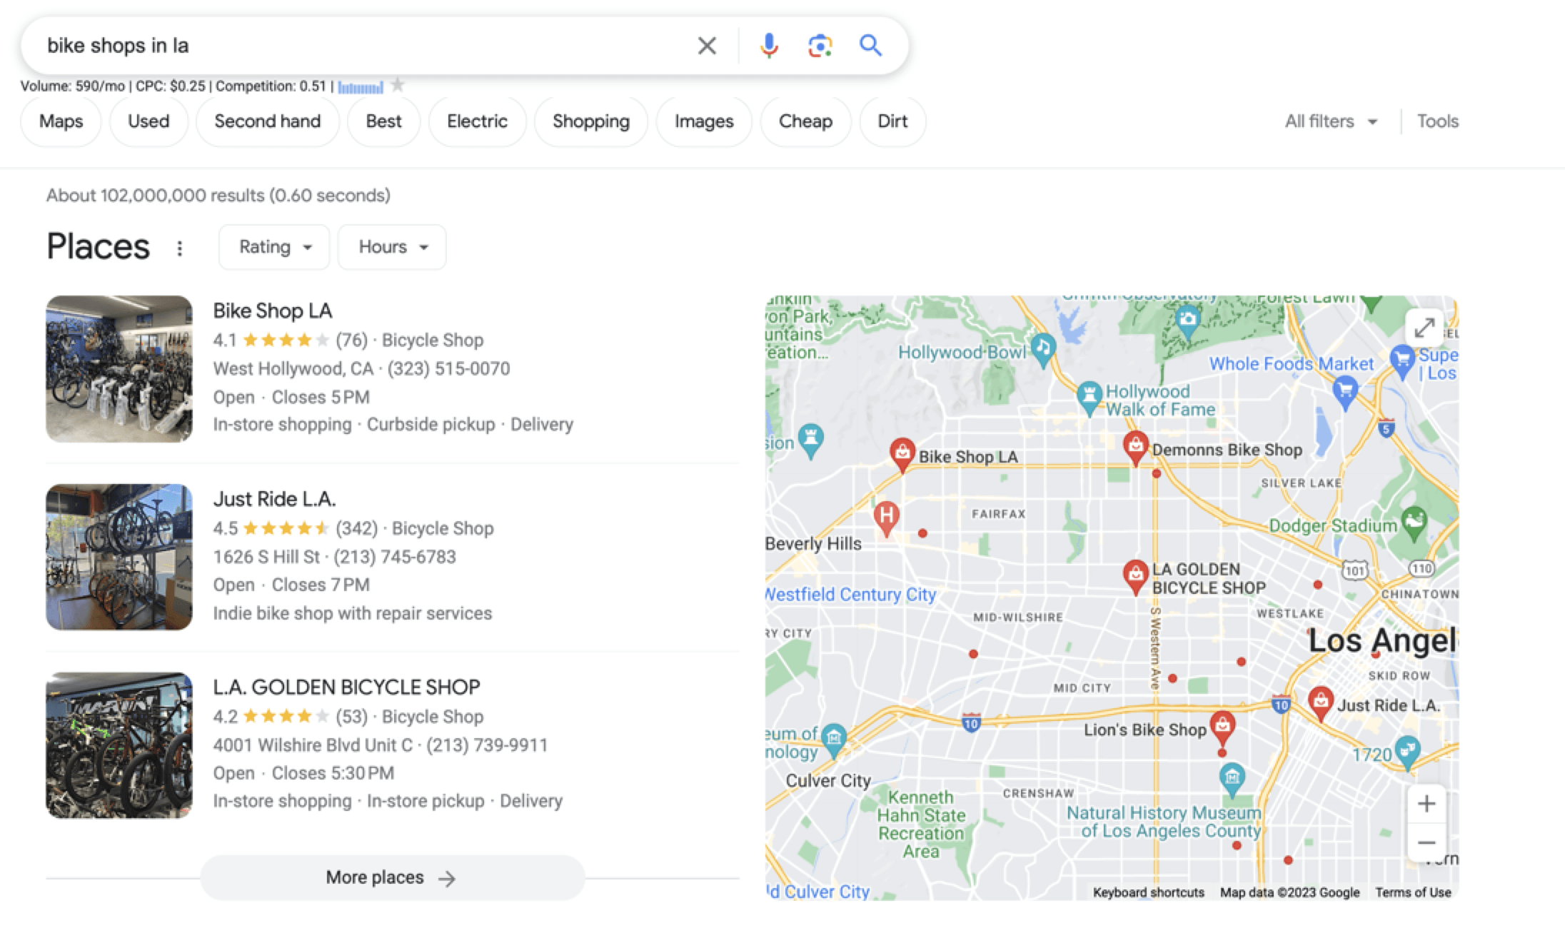
Task: Expand the map to full screen
Action: tap(1424, 328)
